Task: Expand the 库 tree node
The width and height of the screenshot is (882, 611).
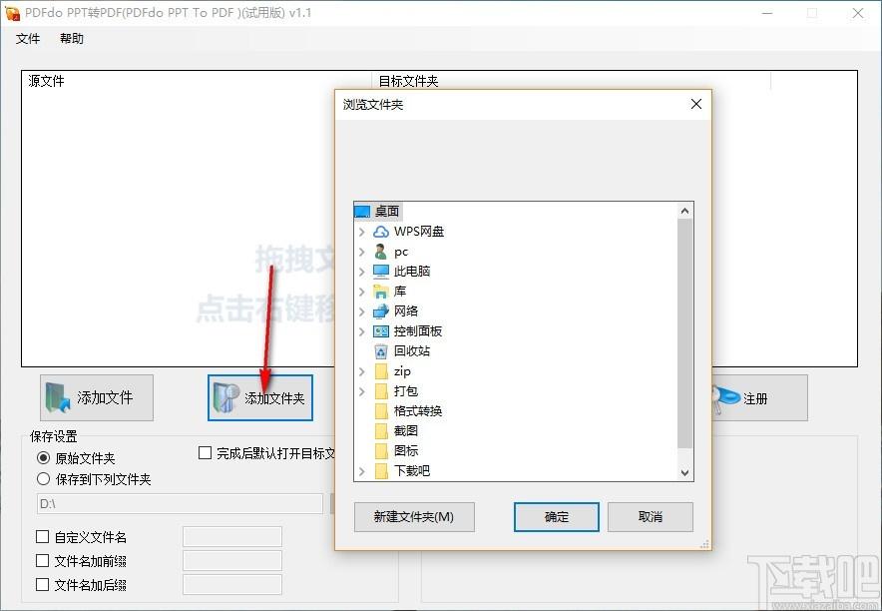Action: pyautogui.click(x=362, y=292)
